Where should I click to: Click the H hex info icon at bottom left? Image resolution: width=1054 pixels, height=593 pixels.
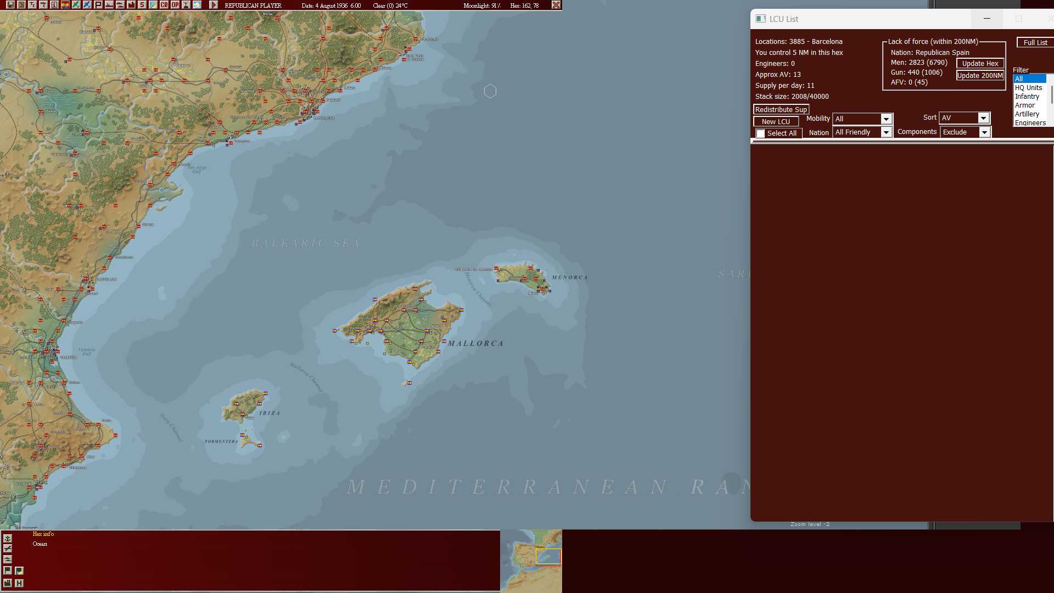click(19, 583)
